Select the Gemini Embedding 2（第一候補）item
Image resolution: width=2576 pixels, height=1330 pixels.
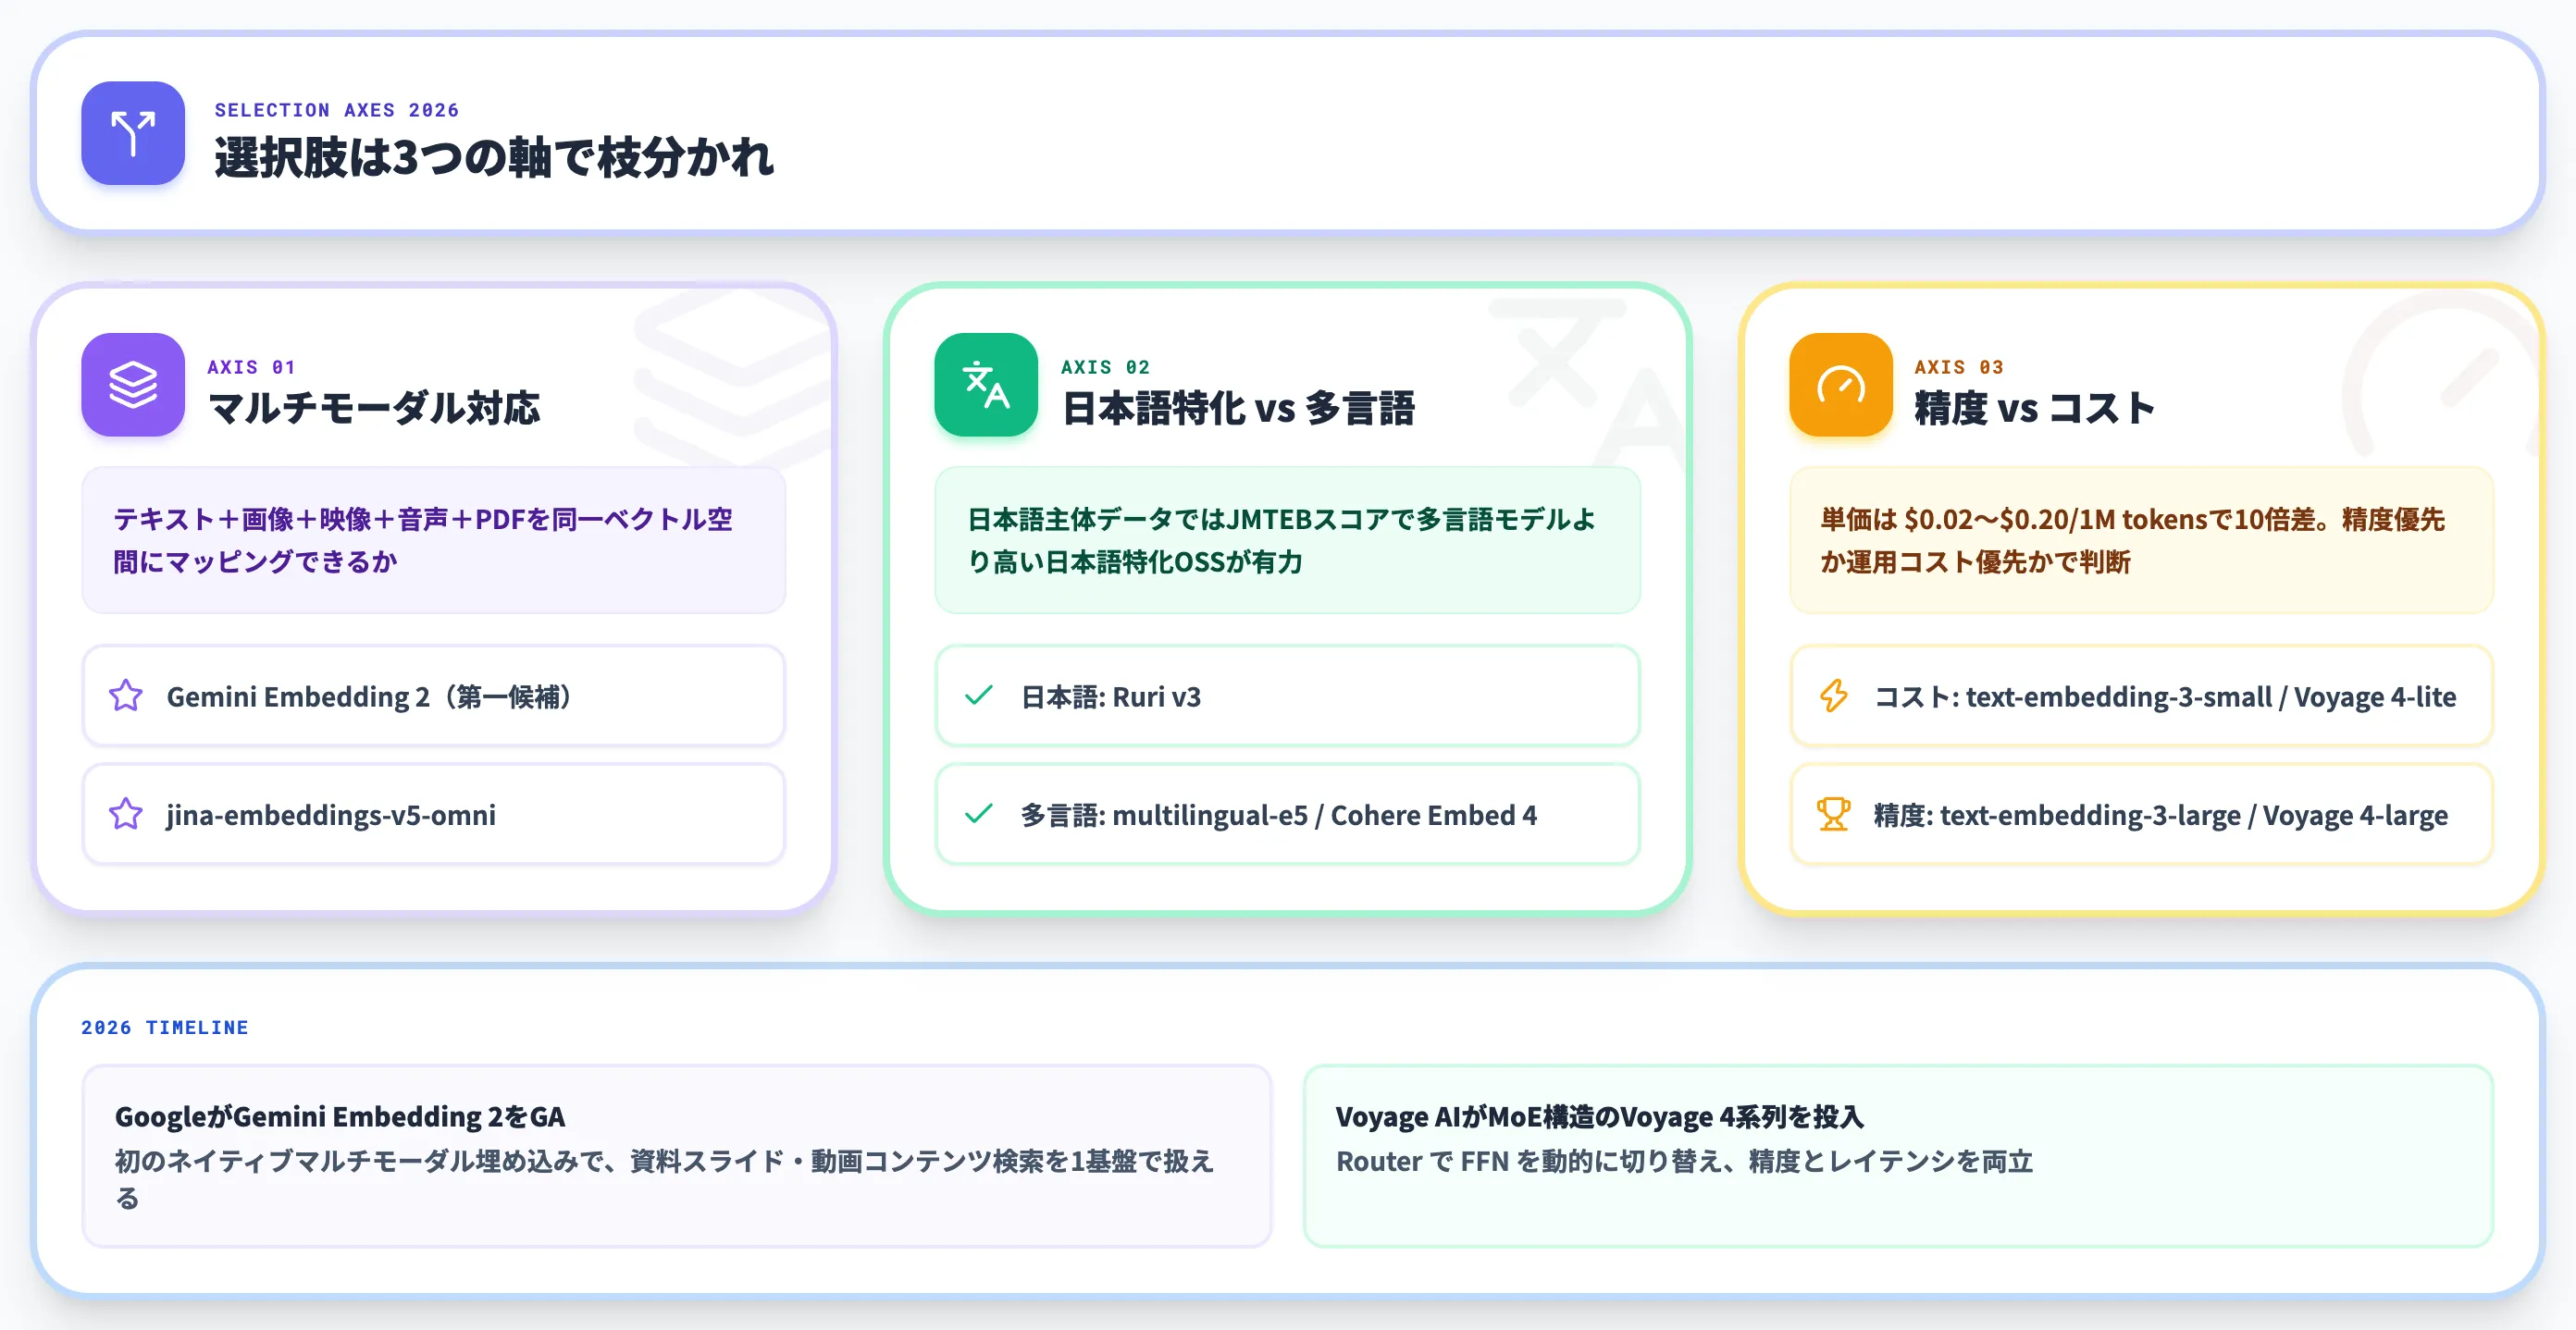(x=434, y=696)
